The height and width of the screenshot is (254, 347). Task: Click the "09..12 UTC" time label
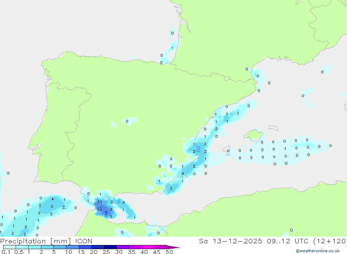pos(287,241)
